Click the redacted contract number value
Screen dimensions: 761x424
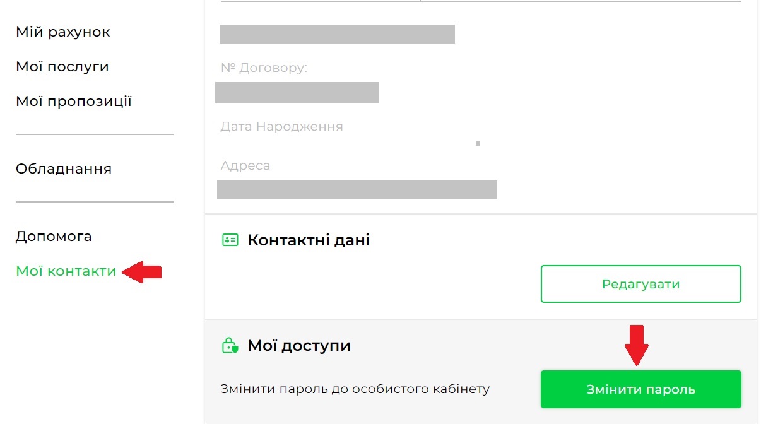pyautogui.click(x=297, y=92)
